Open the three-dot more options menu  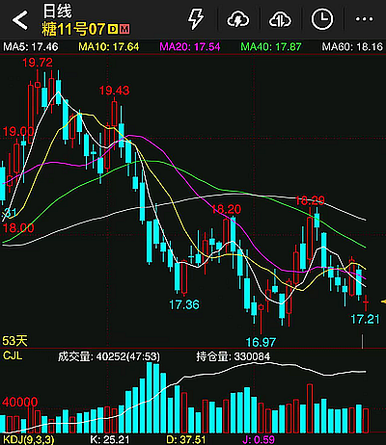click(x=364, y=19)
